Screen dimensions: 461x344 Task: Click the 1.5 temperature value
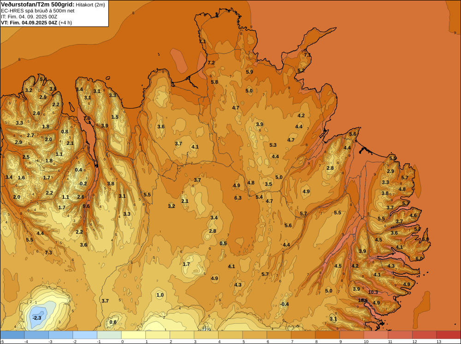pyautogui.click(x=115, y=117)
